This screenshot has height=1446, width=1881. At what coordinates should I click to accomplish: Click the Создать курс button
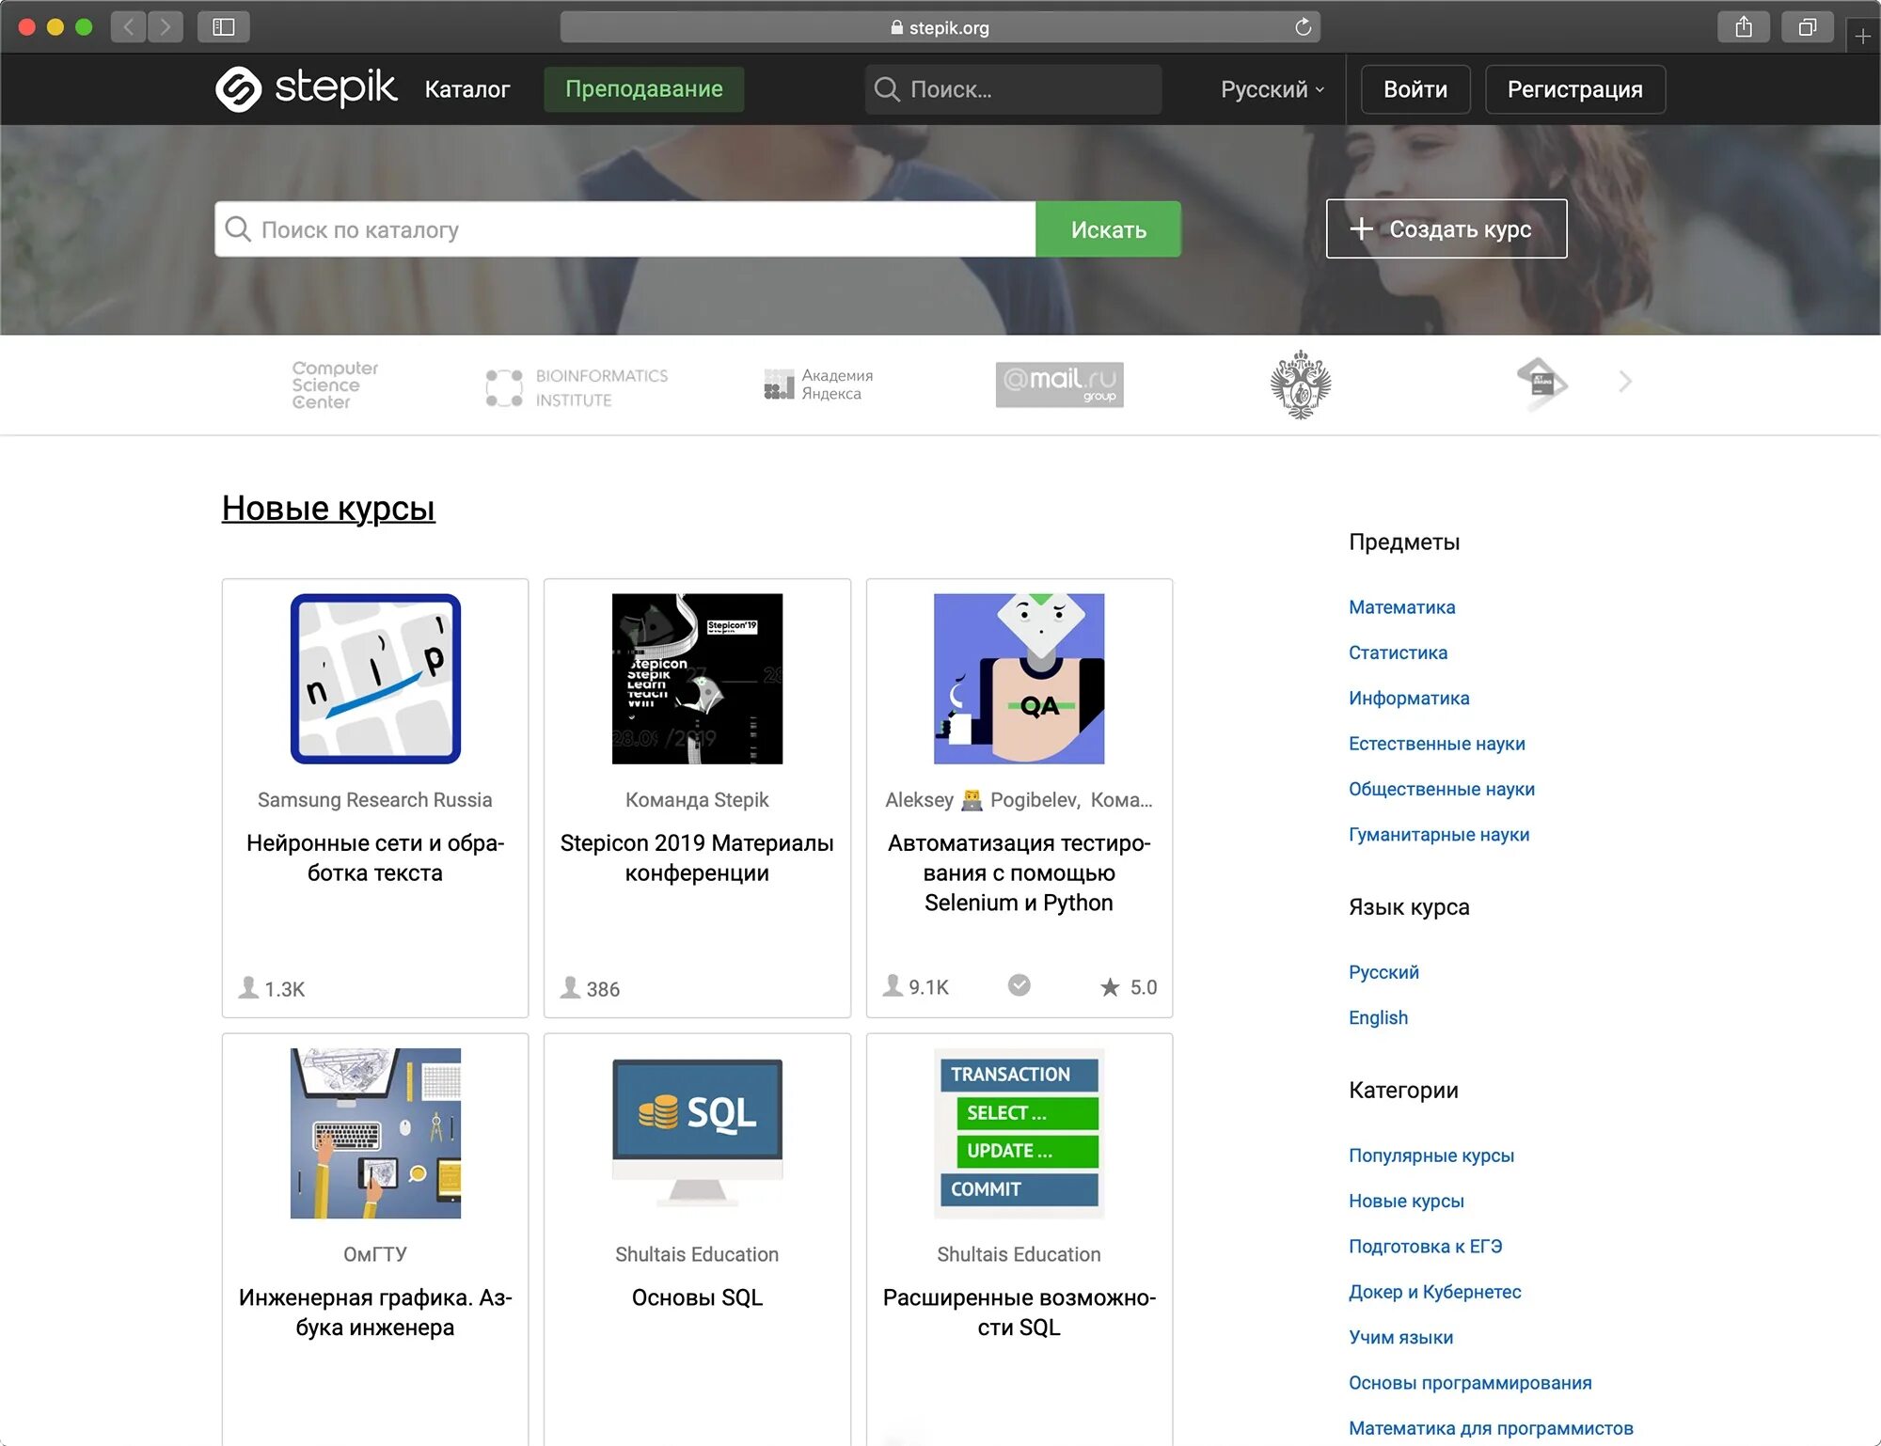[1446, 228]
